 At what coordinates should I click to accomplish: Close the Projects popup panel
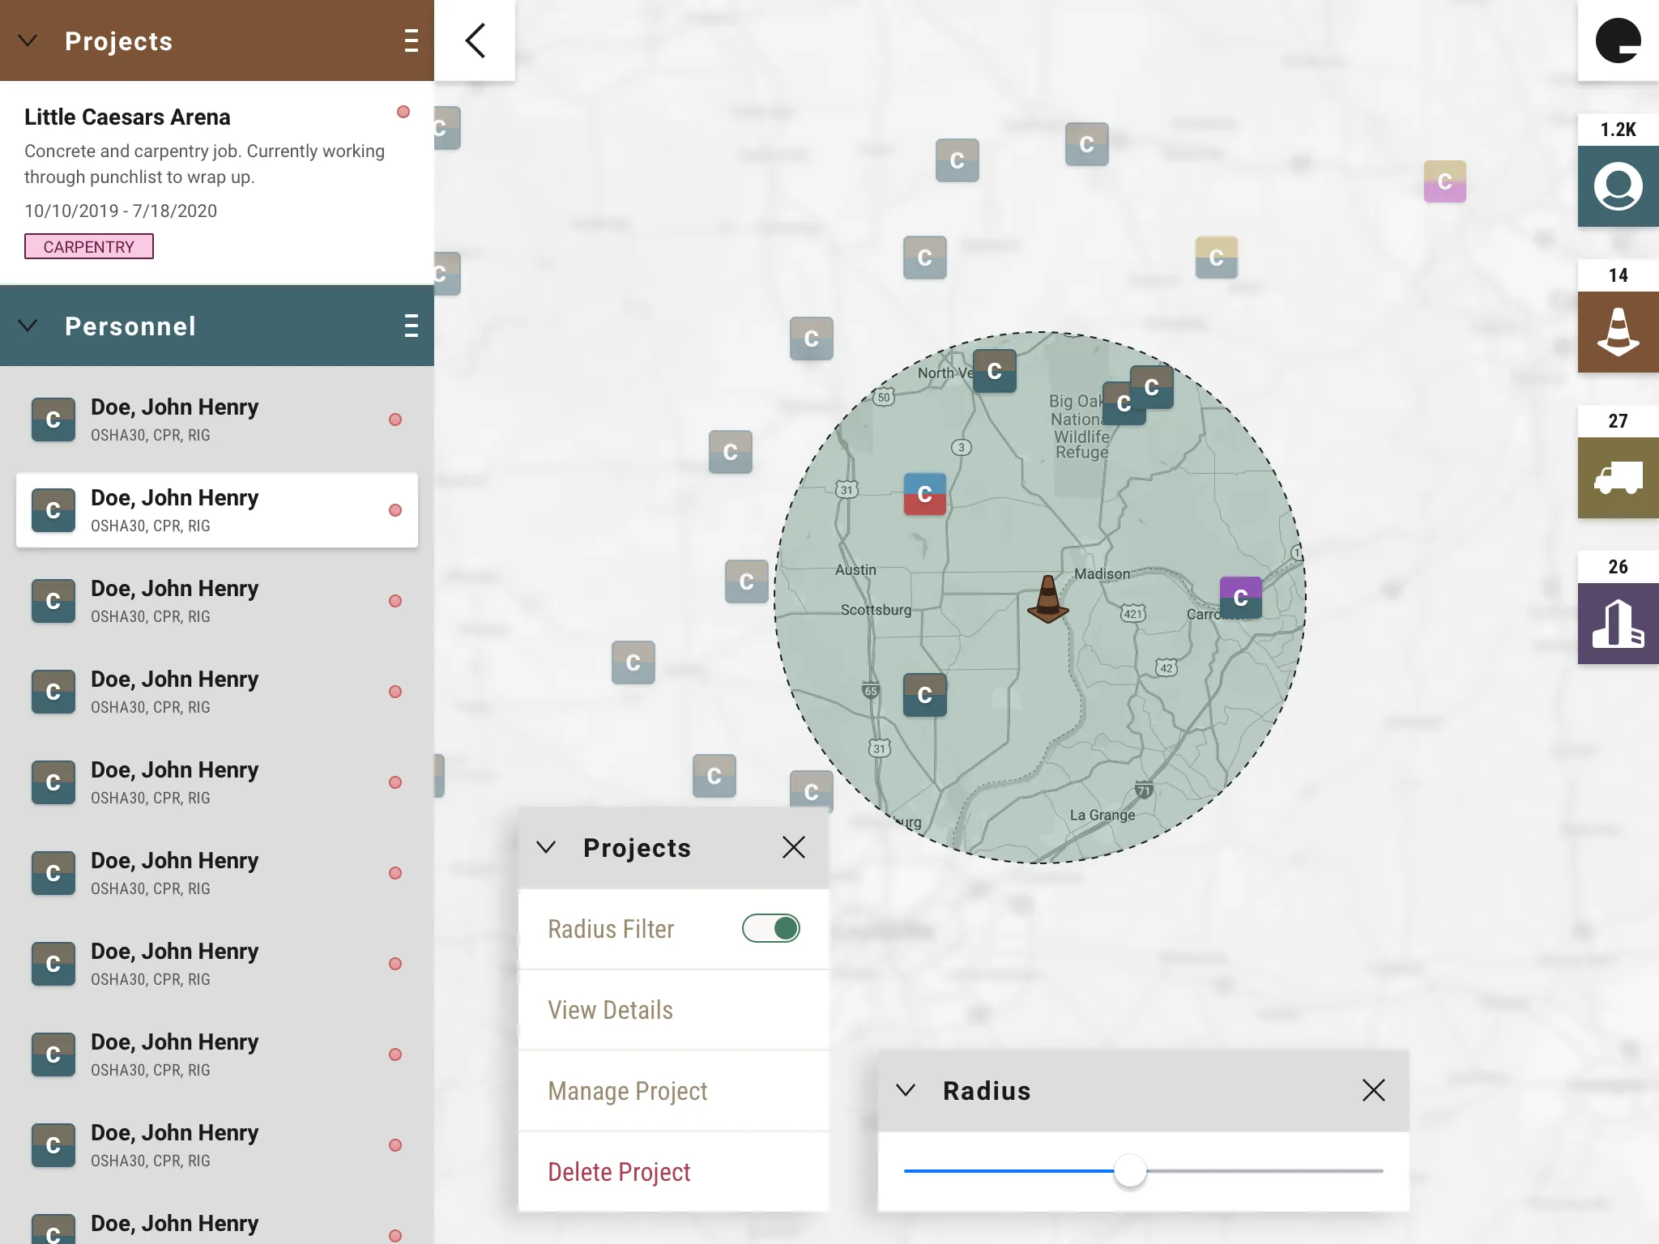pyautogui.click(x=794, y=847)
